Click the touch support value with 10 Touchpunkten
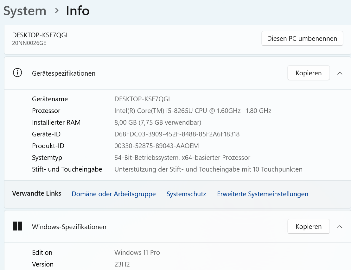Image resolution: width=351 pixels, height=270 pixels. [x=208, y=169]
